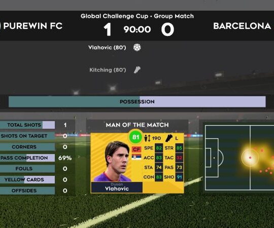Image resolution: width=274 pixels, height=228 pixels.
Task: Select the Possession bar
Action: (137, 102)
